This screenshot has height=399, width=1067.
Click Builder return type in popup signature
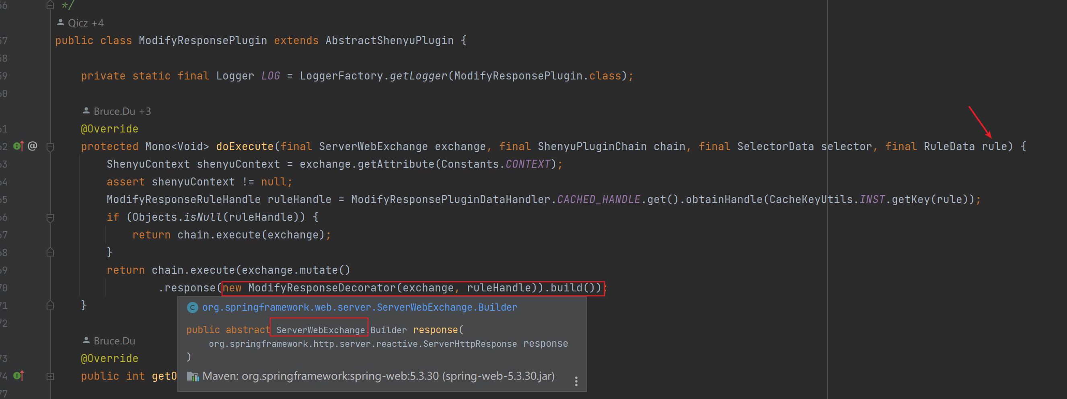click(388, 330)
